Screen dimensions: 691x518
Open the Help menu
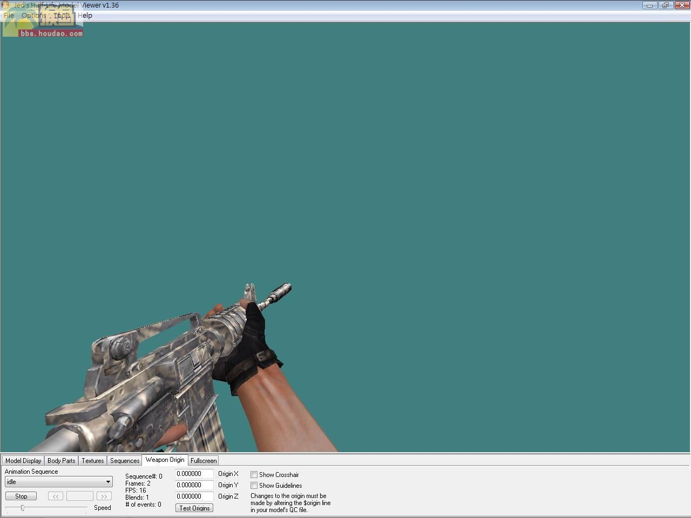coord(85,15)
